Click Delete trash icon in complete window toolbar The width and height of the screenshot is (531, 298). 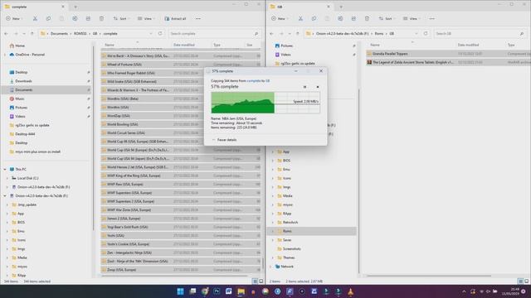[101, 18]
